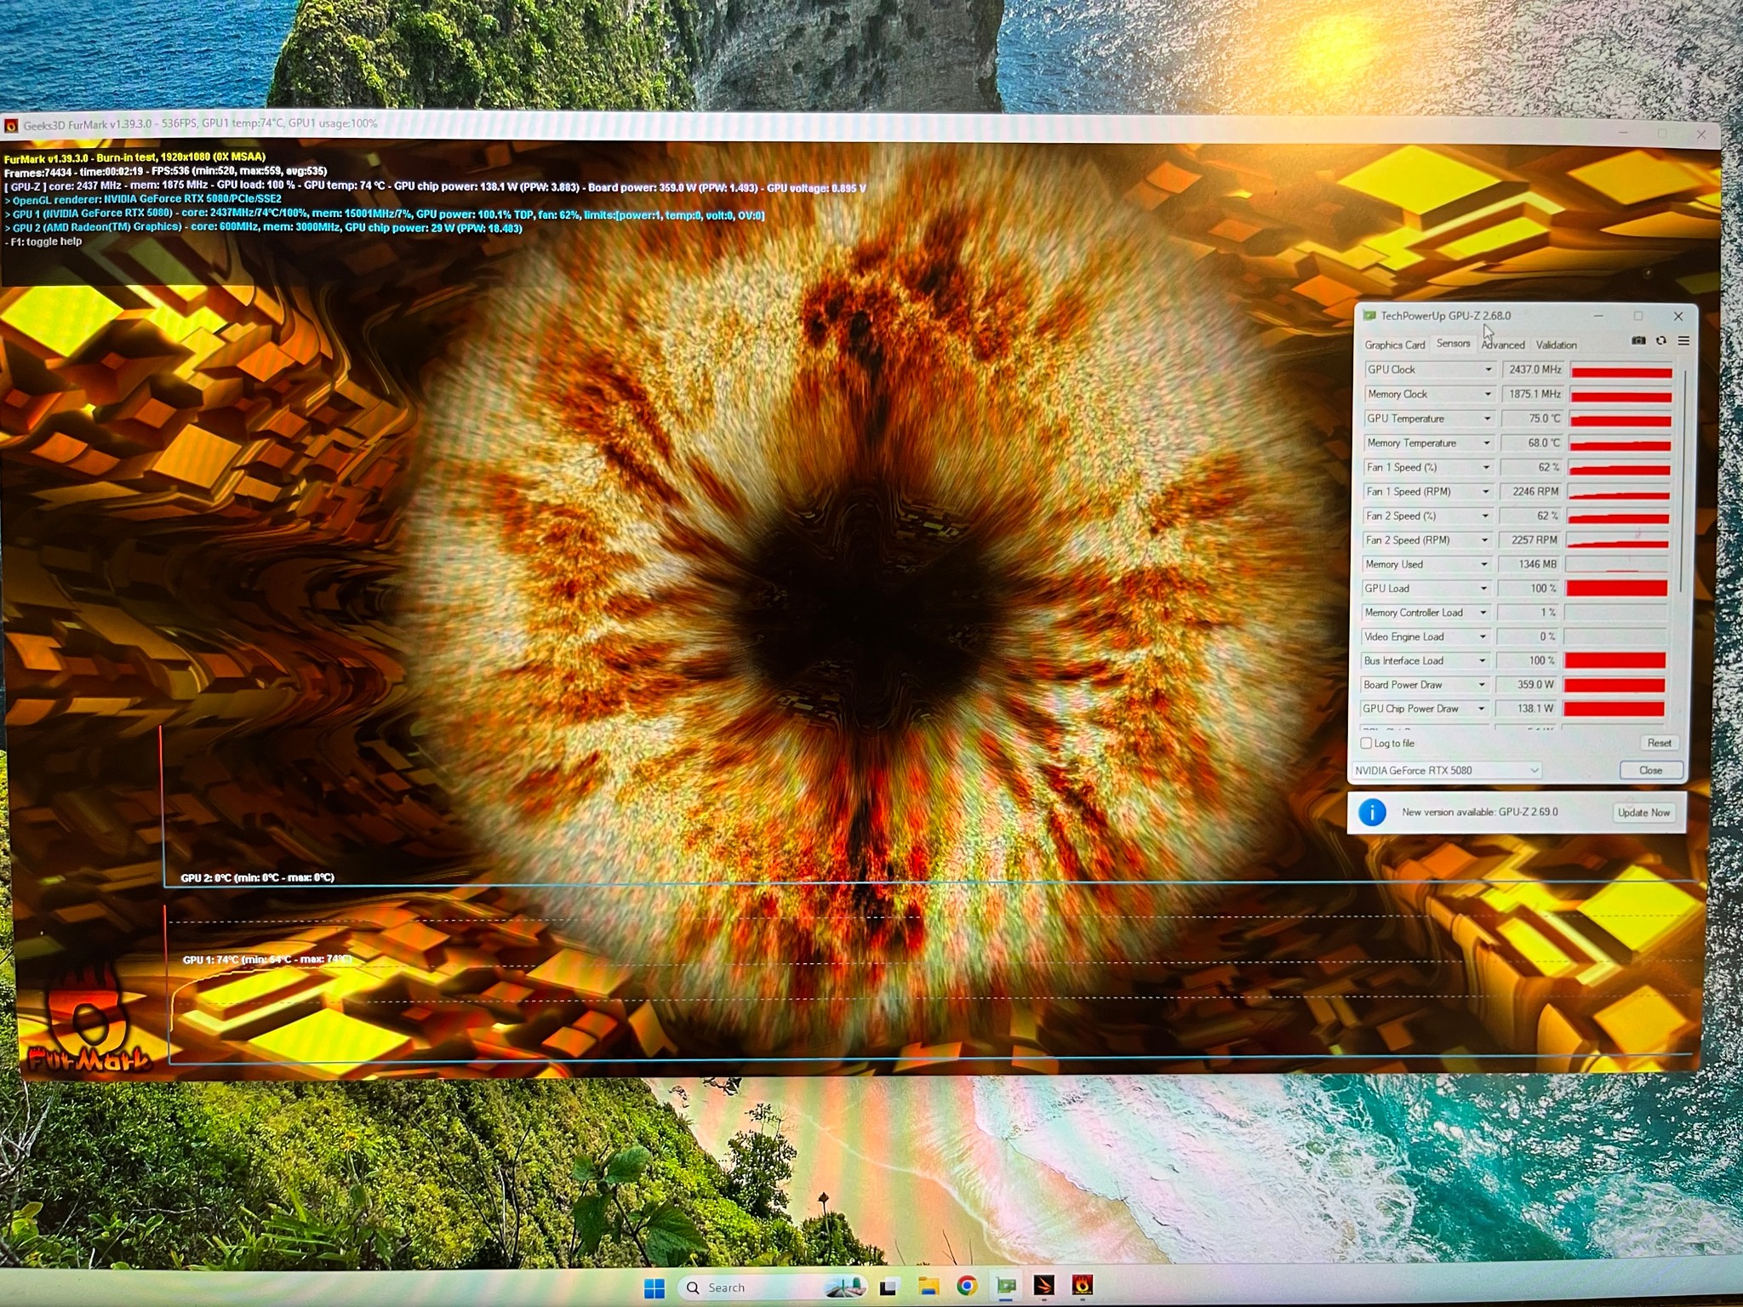Launch Chrome from the taskbar
Image resolution: width=1743 pixels, height=1307 pixels.
(966, 1286)
